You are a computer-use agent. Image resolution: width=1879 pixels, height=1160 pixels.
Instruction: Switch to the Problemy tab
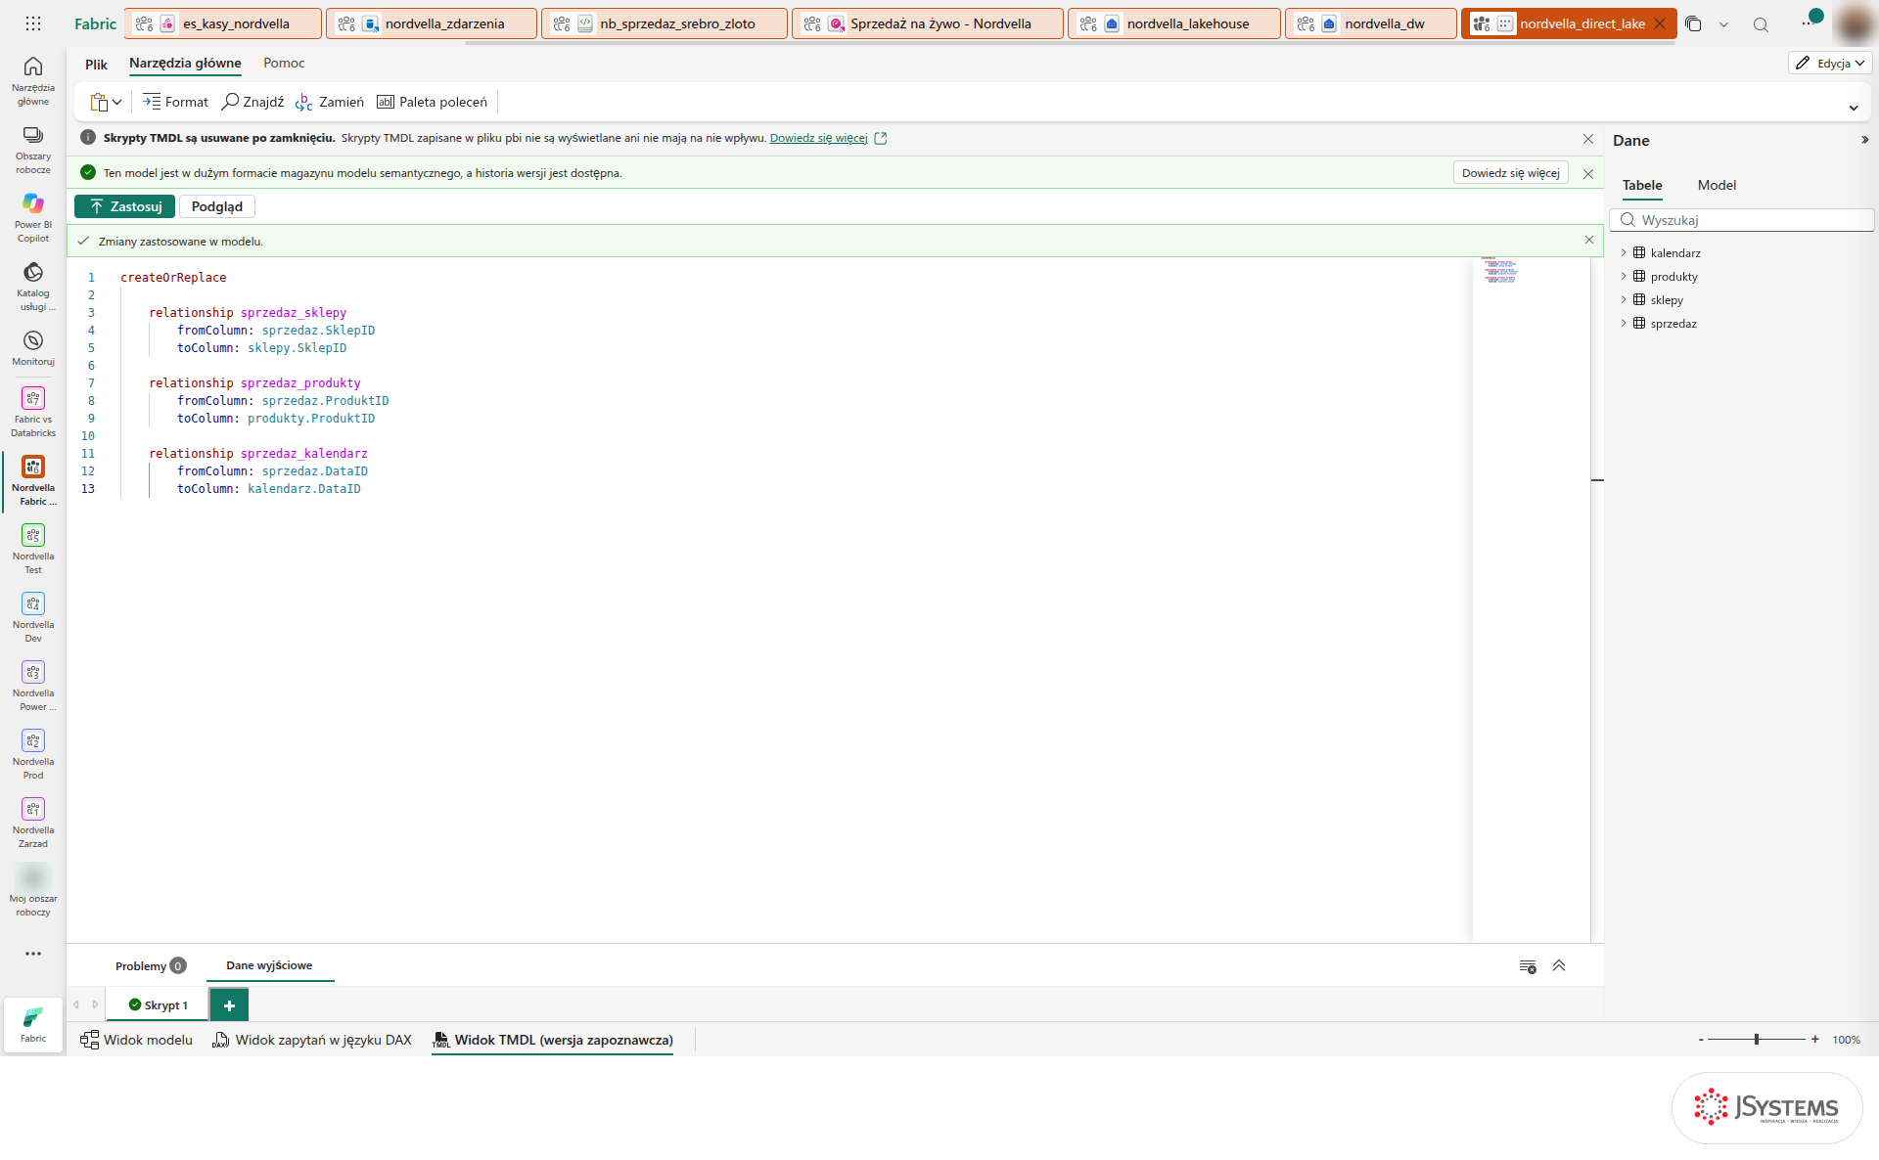(150, 965)
